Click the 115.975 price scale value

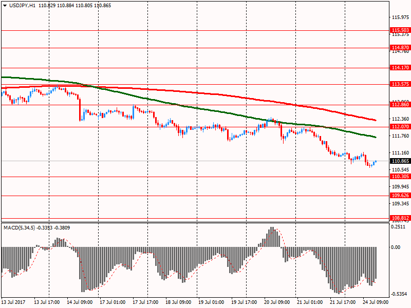click(400, 17)
